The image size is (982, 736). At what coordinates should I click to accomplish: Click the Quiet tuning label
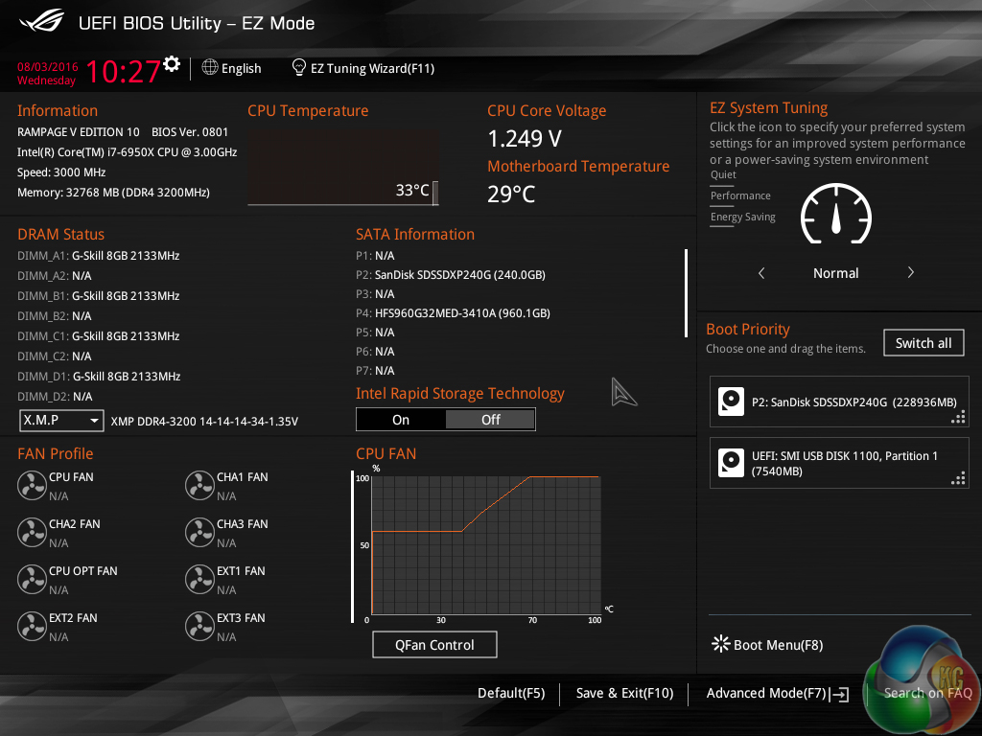723,174
